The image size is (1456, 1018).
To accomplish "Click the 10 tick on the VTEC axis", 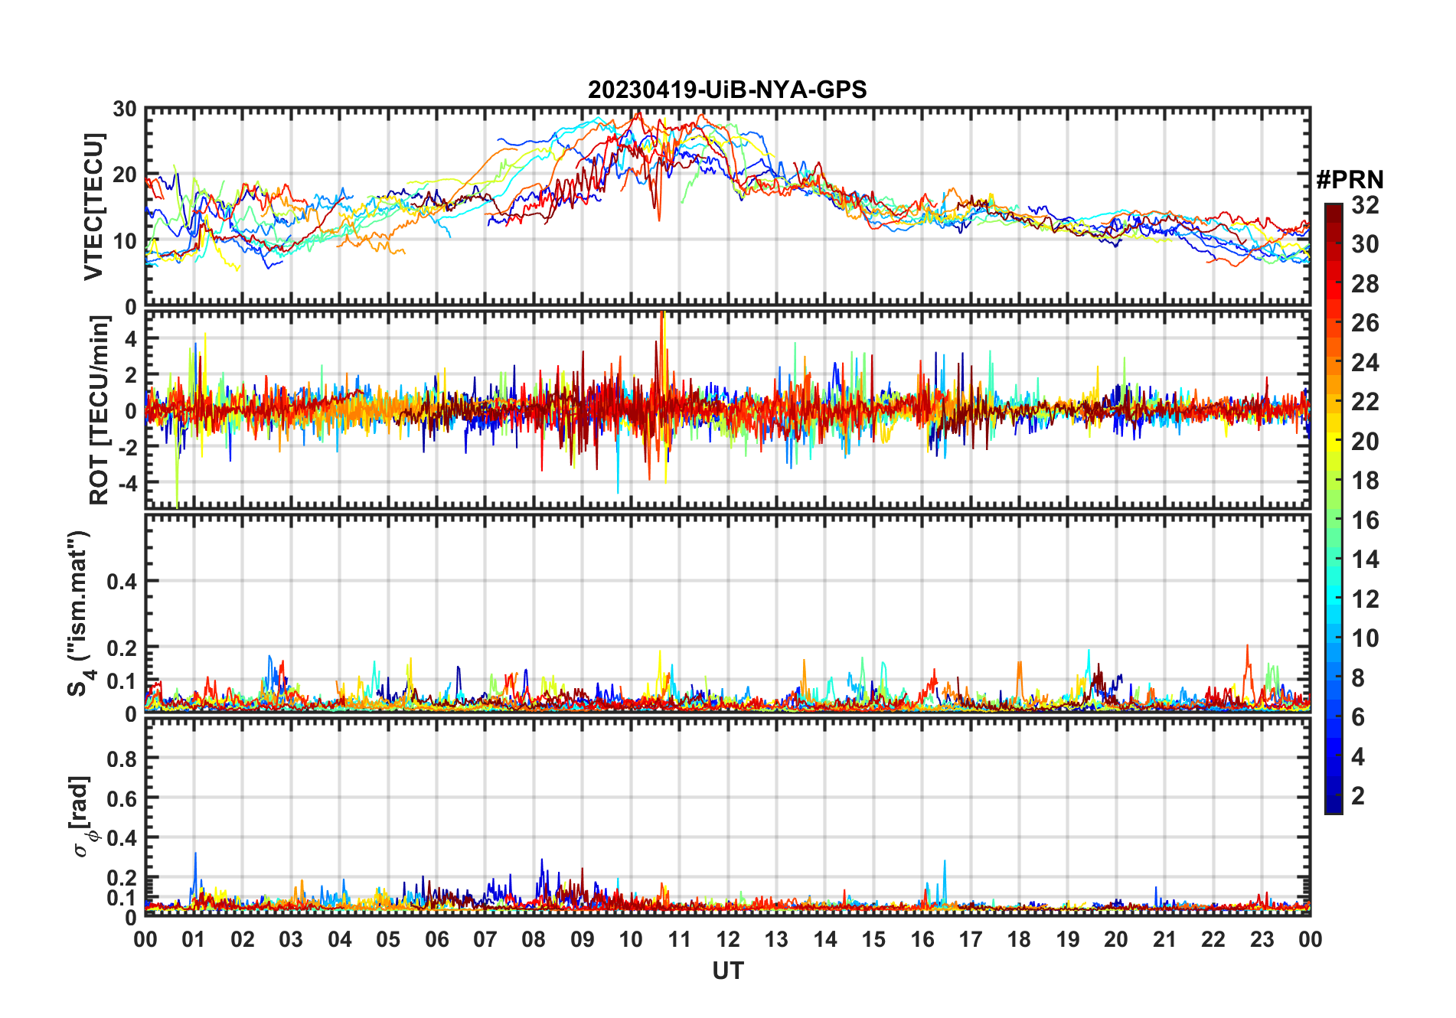I will (x=125, y=241).
